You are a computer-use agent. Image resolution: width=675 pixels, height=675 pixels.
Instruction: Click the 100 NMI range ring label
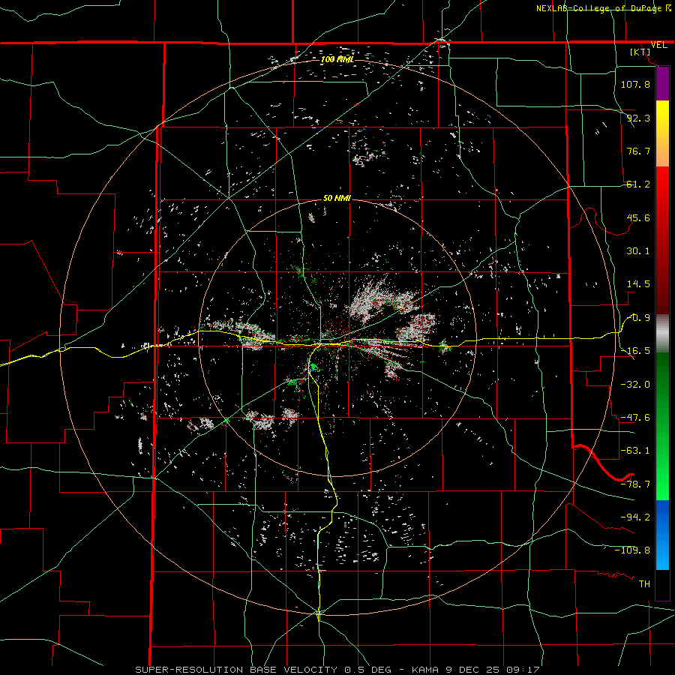[x=337, y=59]
